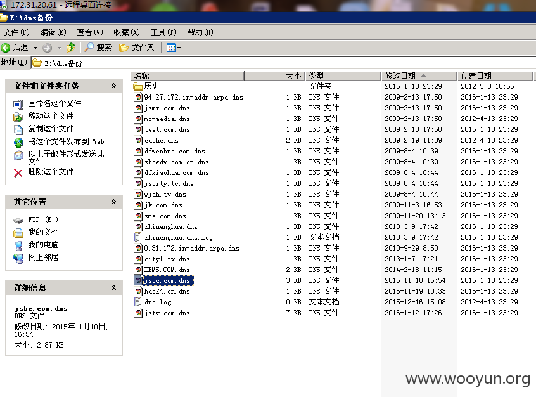Click the email envelope task icon
Image resolution: width=536 pixels, height=397 pixels.
coord(18,156)
